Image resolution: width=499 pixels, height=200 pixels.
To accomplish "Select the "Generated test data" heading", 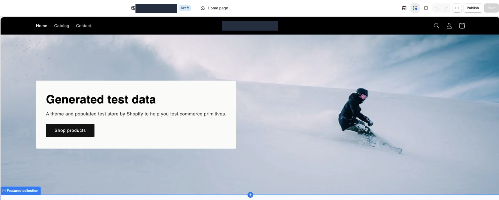I will click(x=101, y=99).
